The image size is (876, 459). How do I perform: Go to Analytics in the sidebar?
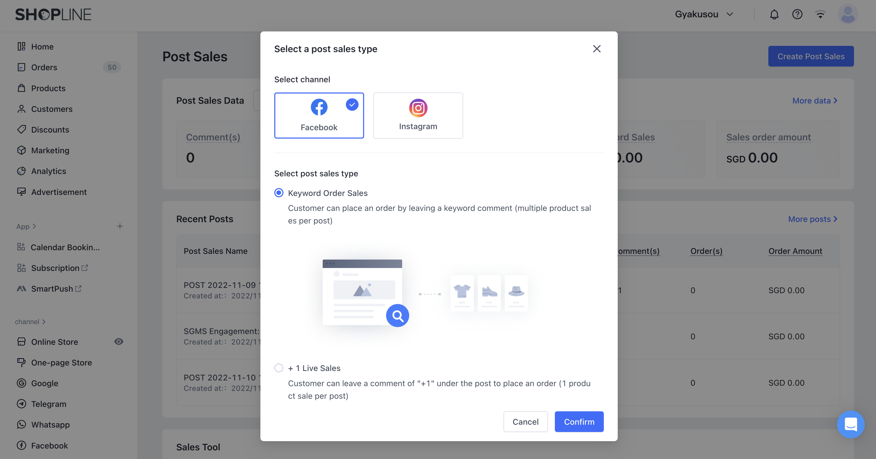pos(48,171)
